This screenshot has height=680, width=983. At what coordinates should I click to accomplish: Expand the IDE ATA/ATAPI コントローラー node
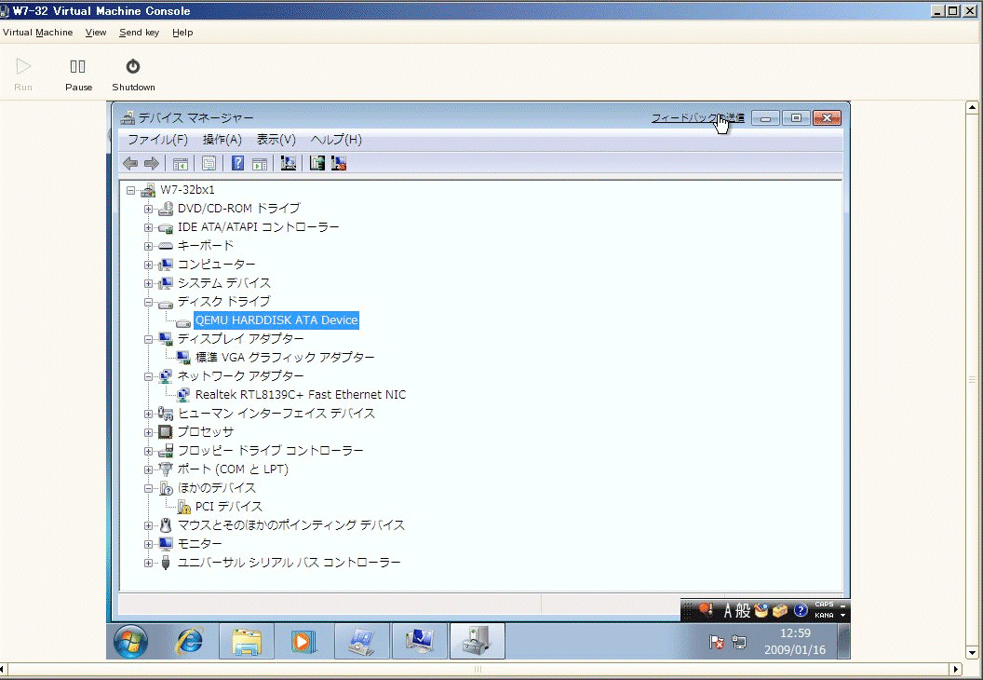[149, 227]
